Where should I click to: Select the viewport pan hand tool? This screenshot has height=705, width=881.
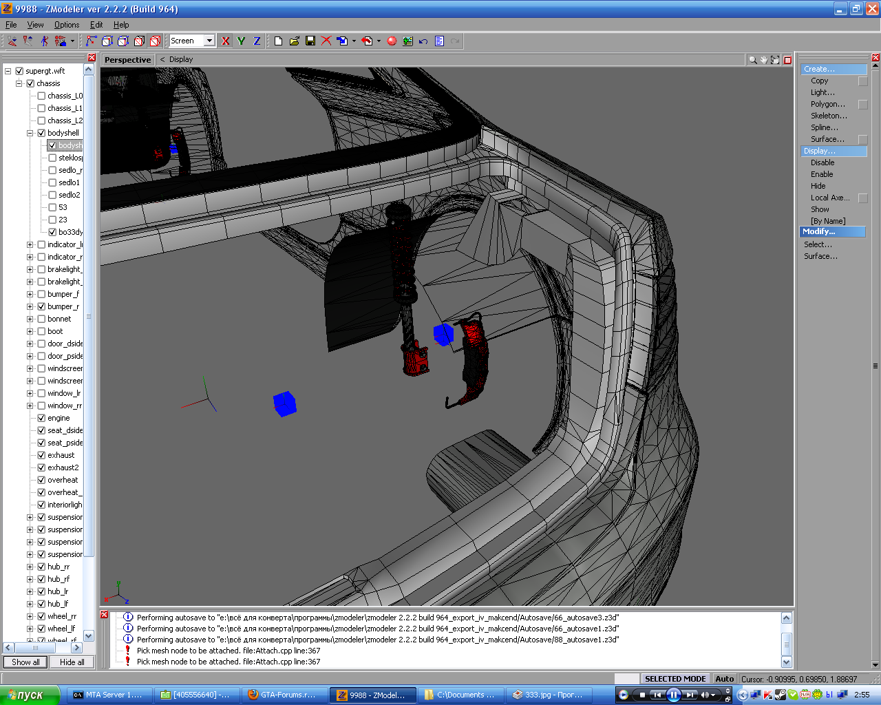coord(764,60)
